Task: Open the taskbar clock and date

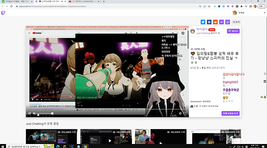Action: (x=255, y=146)
